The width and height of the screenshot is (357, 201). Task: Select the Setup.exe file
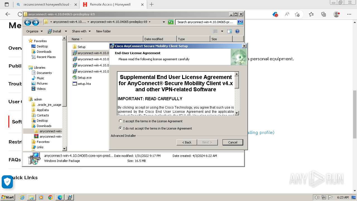[82, 78]
